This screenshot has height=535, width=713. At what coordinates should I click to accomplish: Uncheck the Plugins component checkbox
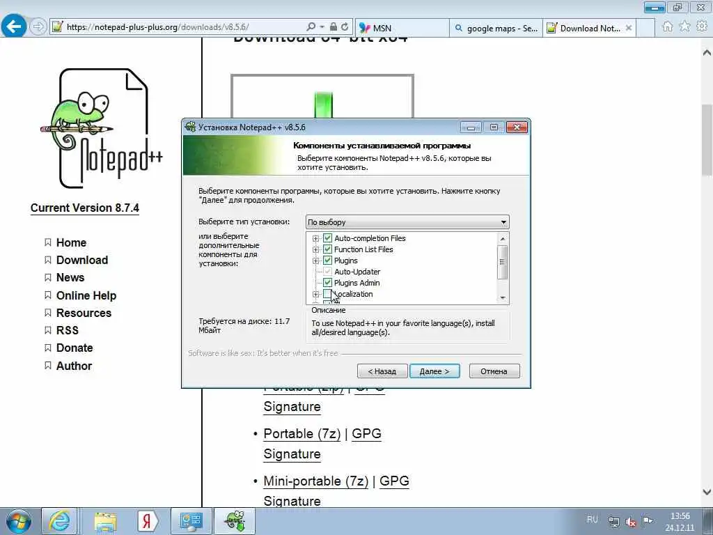[x=327, y=261]
